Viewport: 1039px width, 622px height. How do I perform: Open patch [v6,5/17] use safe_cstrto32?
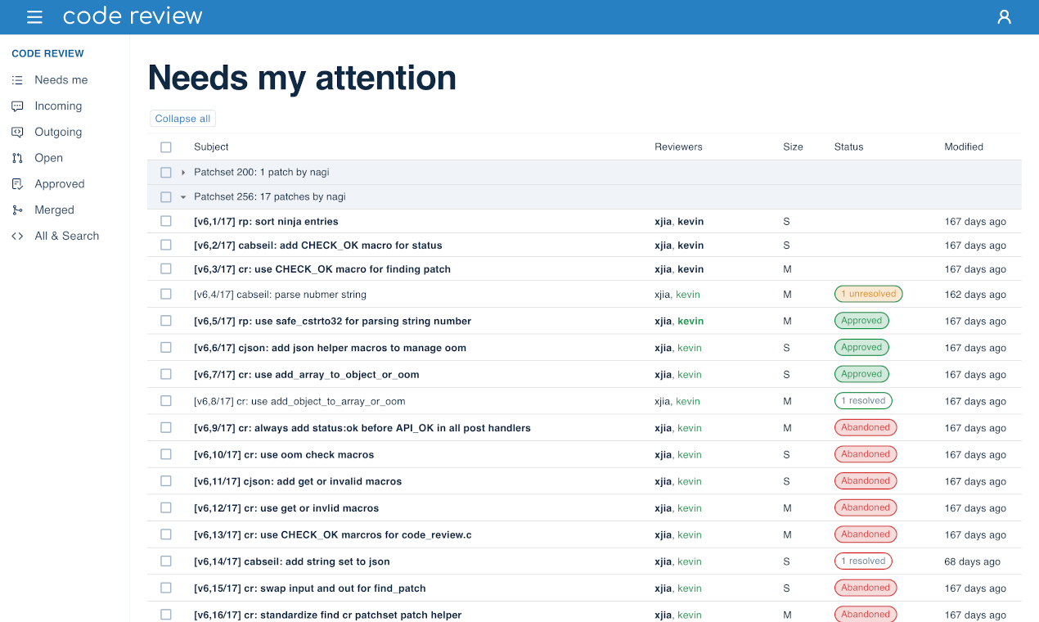(x=333, y=321)
